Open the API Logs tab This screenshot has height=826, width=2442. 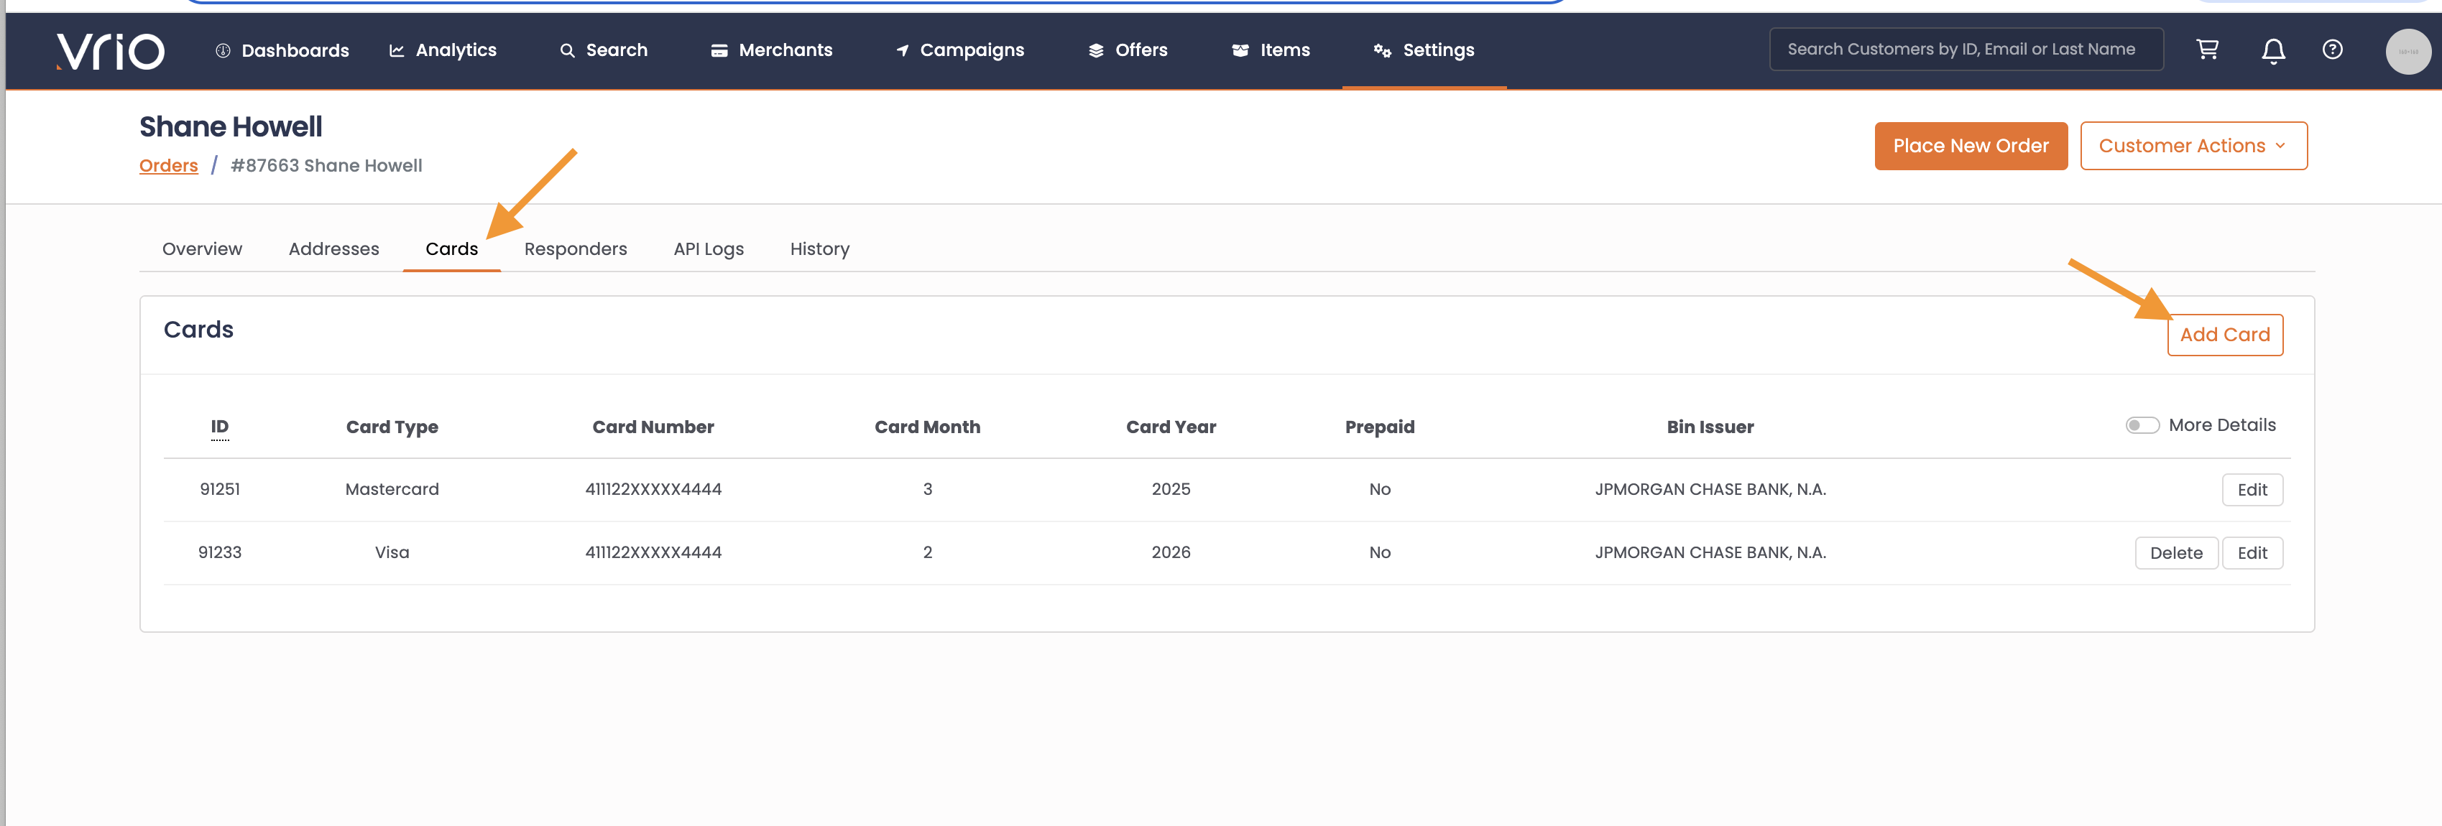click(x=708, y=249)
